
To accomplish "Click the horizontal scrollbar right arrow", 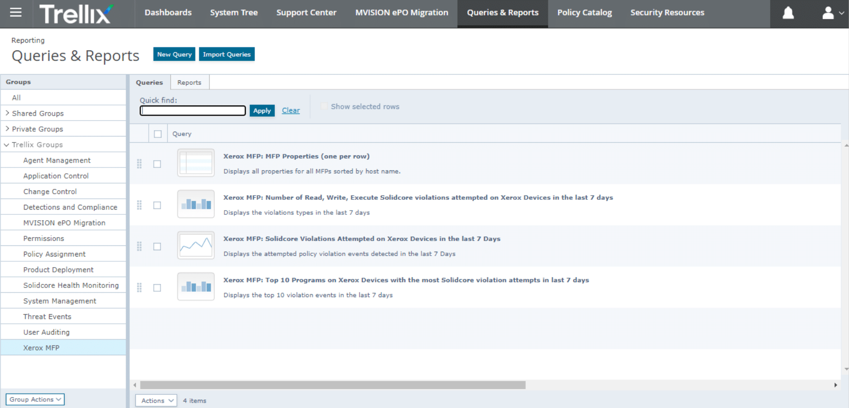I will [x=835, y=385].
